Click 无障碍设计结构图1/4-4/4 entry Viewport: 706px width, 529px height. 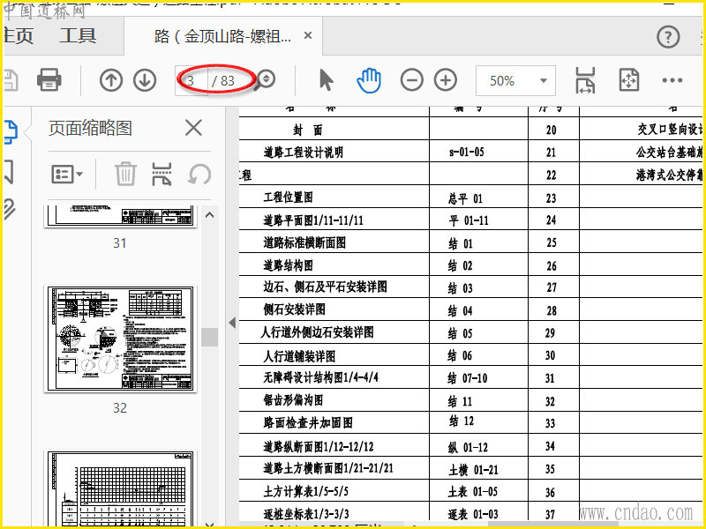coord(320,377)
